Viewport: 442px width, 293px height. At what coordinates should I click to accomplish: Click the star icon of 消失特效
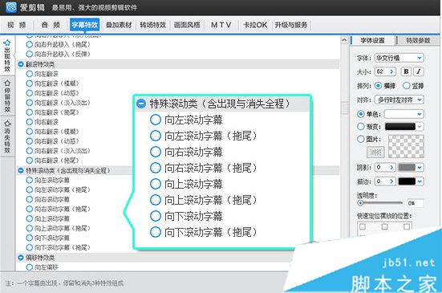click(x=7, y=124)
